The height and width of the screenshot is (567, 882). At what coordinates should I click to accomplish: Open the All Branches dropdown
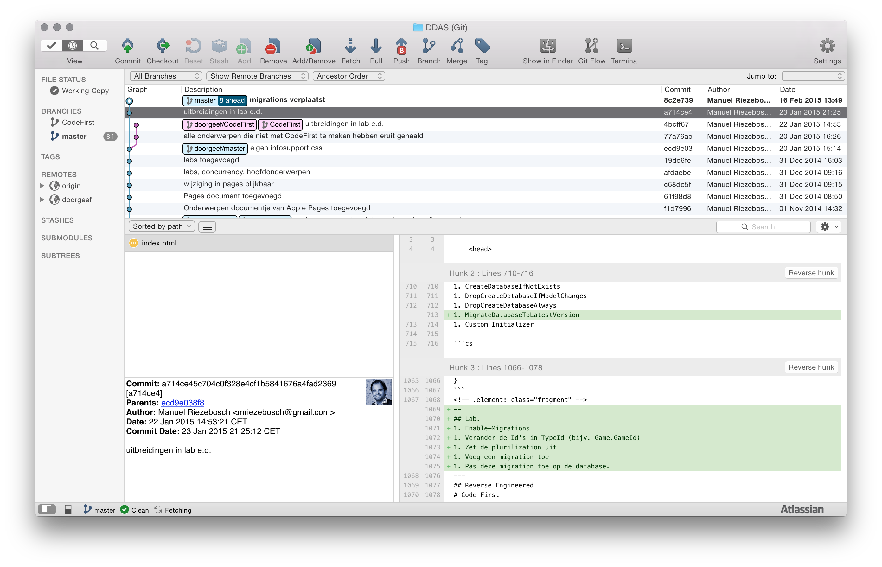coord(166,76)
